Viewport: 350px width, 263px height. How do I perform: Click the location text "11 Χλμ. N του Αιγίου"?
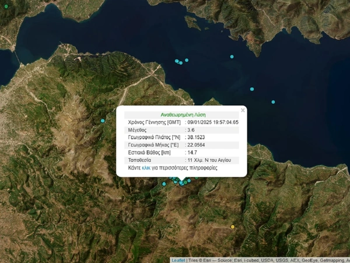coord(211,160)
